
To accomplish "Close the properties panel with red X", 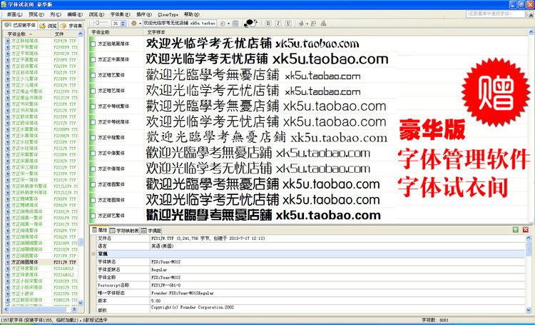I will 526,230.
